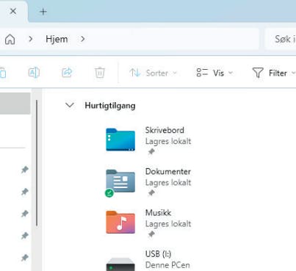Click the chevron before Hjem breadcrumb
Viewport: 296px width, 271px height.
click(31, 39)
